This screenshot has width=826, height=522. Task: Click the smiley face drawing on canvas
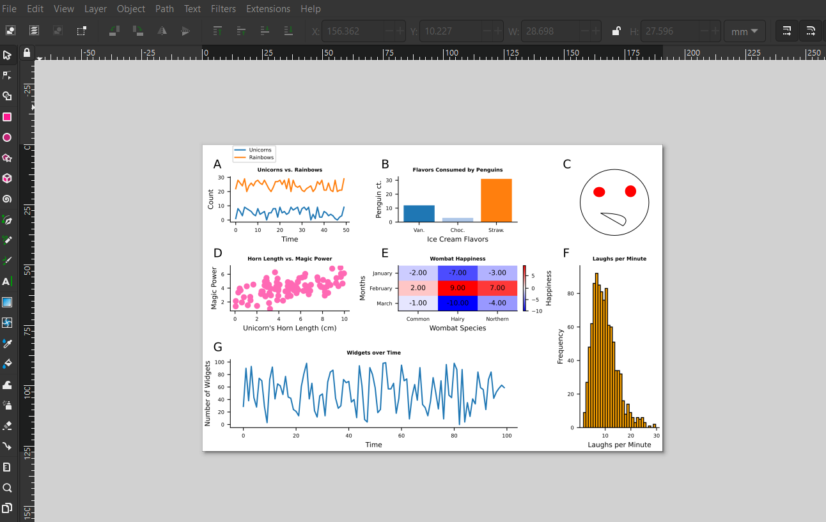614,202
